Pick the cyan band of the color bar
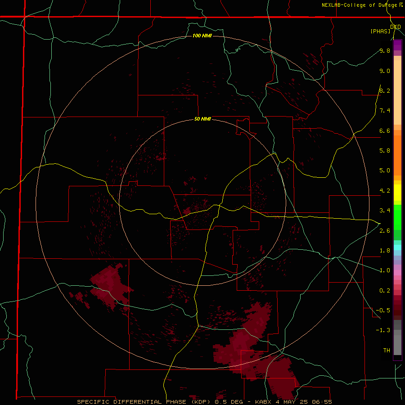The height and width of the screenshot is (405, 405). [x=397, y=247]
